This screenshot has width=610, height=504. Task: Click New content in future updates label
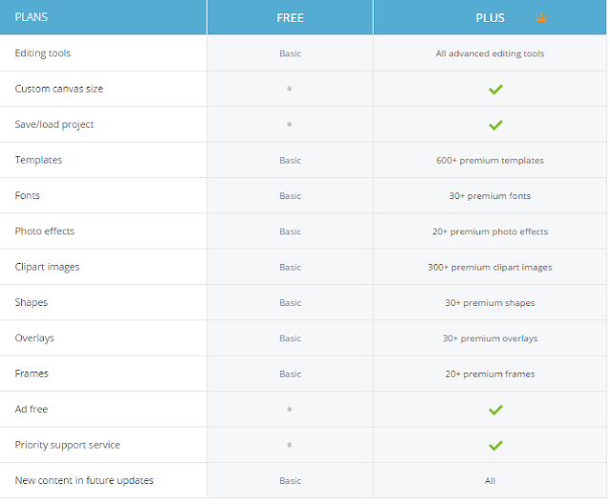coord(84,480)
